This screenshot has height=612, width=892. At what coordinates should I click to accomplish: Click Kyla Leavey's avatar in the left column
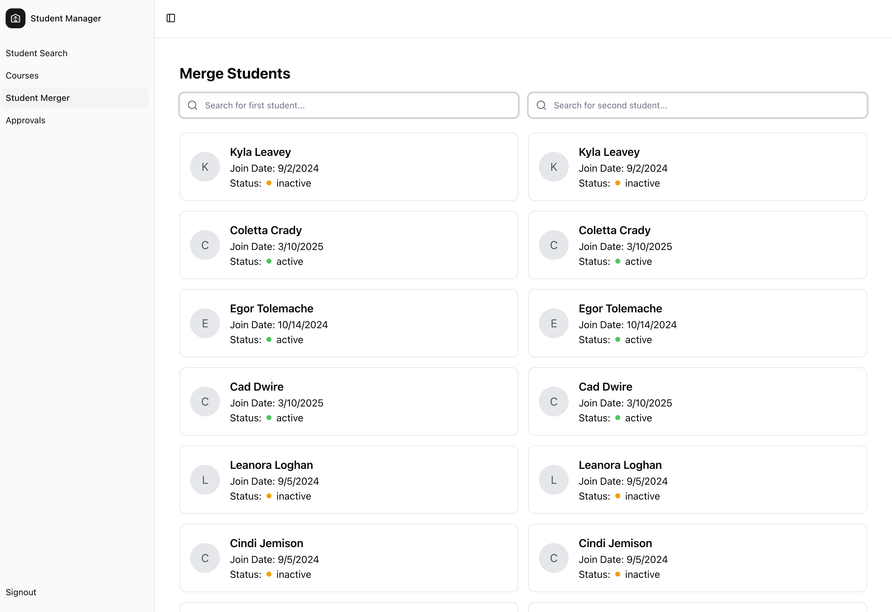pyautogui.click(x=205, y=166)
